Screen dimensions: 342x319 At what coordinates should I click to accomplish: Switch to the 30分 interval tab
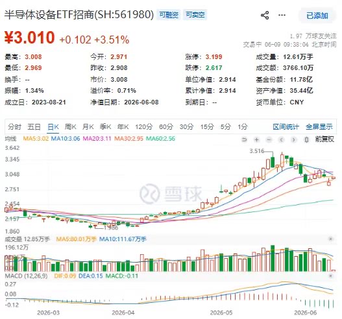pos(186,126)
